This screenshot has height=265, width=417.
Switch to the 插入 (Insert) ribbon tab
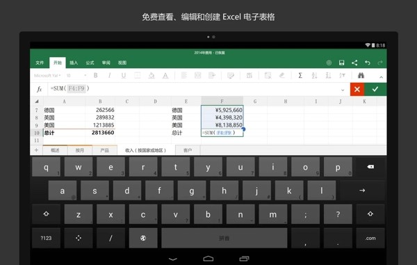pyautogui.click(x=74, y=63)
